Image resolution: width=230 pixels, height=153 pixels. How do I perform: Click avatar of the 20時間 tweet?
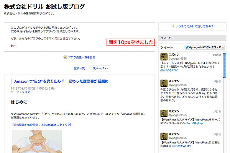coord(164,57)
